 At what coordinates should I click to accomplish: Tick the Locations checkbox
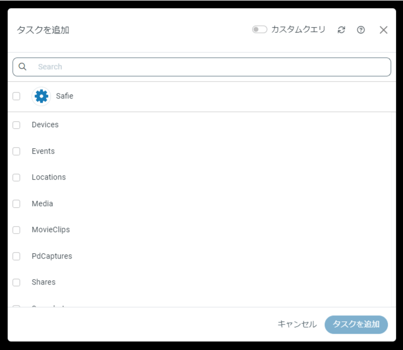pyautogui.click(x=16, y=177)
